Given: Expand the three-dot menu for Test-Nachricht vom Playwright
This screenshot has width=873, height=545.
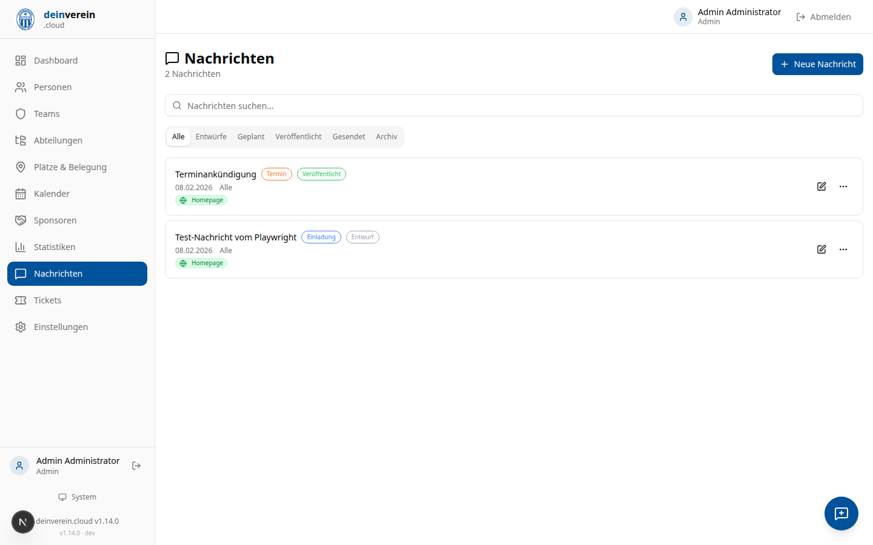Looking at the screenshot, I should [843, 249].
